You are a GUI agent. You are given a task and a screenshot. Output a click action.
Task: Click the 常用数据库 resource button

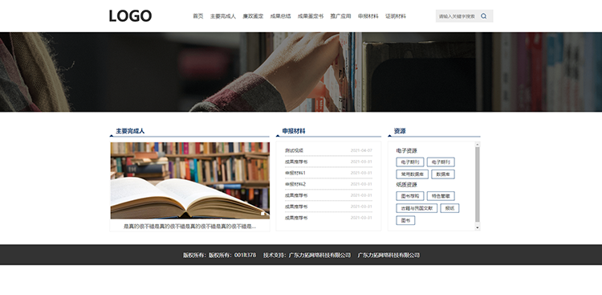pyautogui.click(x=413, y=174)
